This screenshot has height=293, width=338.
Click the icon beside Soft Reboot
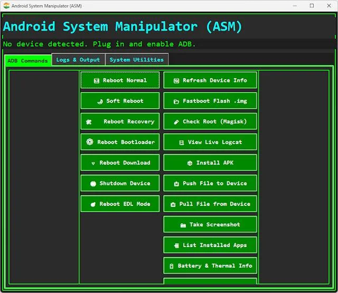click(x=100, y=101)
